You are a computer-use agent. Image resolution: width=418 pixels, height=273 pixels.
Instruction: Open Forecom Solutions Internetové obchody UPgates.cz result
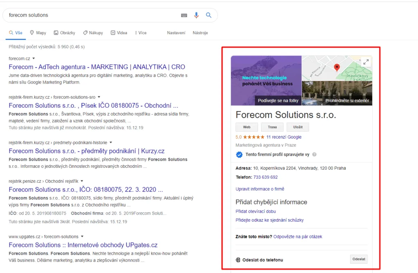(83, 245)
